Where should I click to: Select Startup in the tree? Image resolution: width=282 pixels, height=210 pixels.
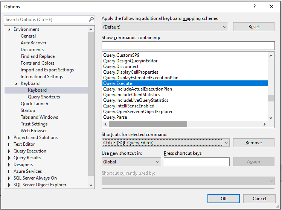point(28,110)
